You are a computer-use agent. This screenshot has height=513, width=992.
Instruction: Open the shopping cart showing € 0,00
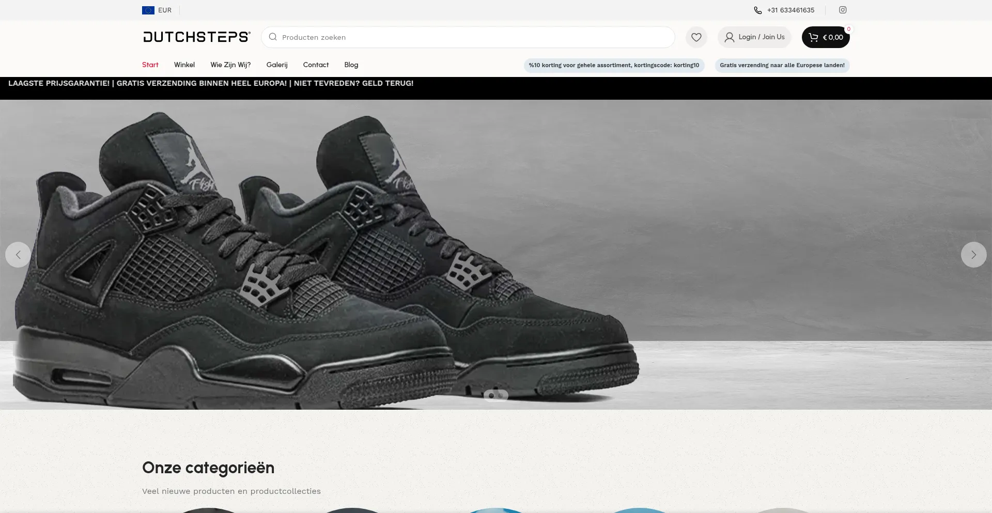tap(826, 37)
